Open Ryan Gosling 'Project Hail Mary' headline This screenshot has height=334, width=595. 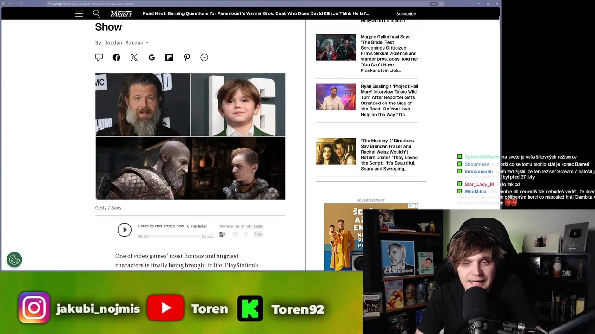point(390,100)
